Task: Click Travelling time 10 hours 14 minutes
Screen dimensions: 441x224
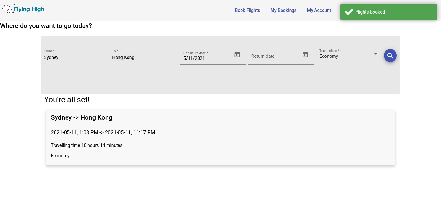Action: pyautogui.click(x=87, y=145)
